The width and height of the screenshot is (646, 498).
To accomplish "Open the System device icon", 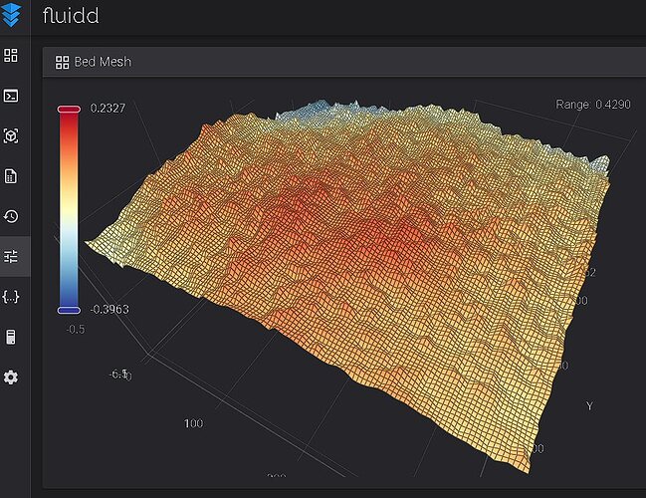I will click(x=11, y=337).
